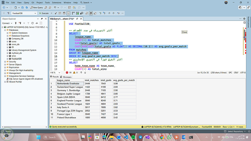
Task: Refresh the Object Explorer tree
Action: pyautogui.click(x=32, y=23)
